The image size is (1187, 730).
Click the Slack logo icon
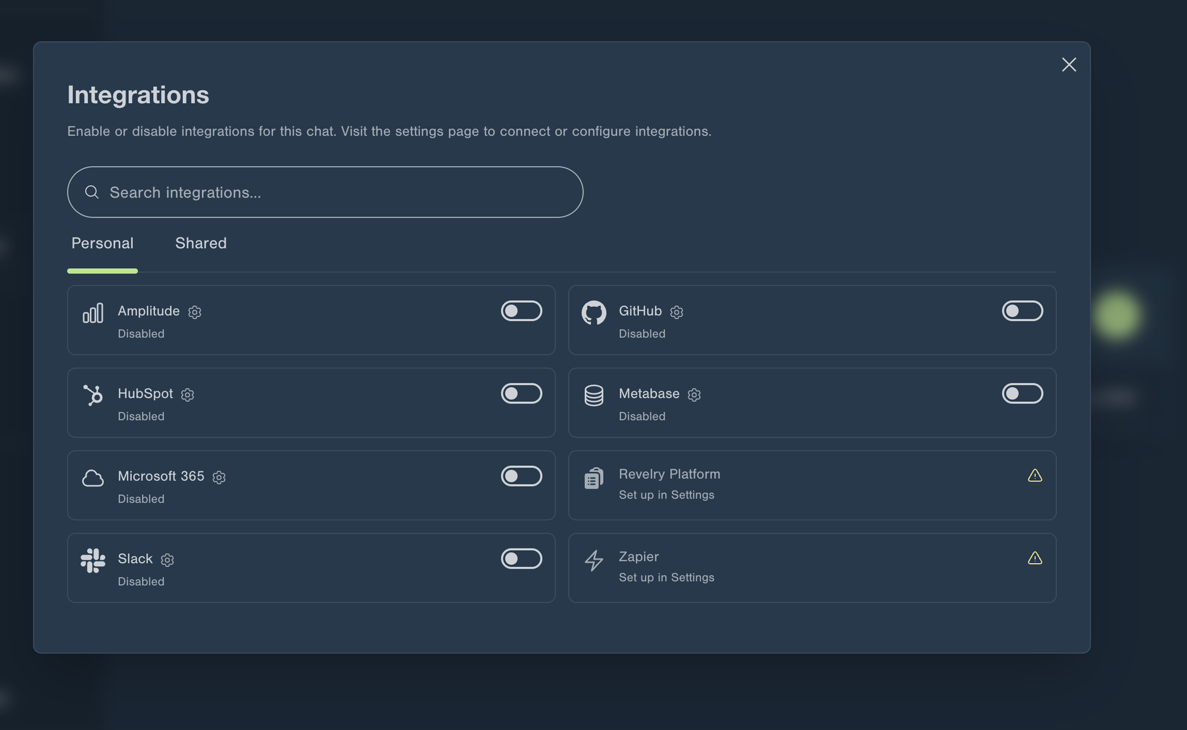coord(93,560)
